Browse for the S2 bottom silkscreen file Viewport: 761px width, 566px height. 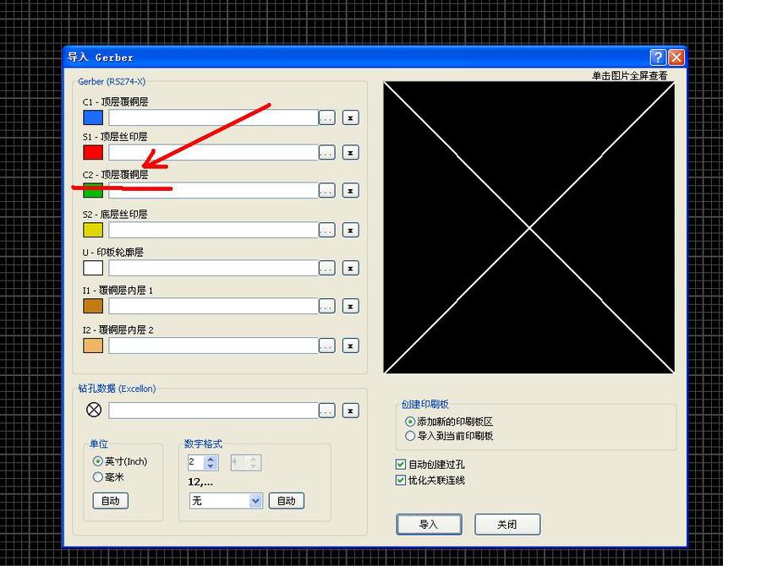pos(326,231)
